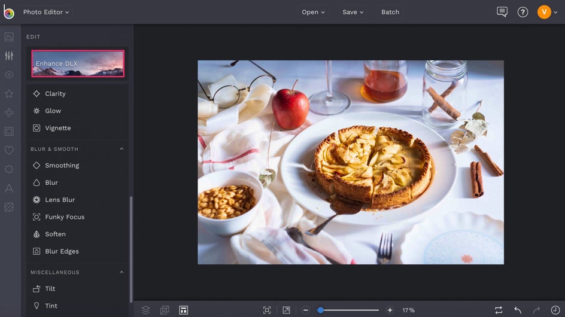Toggle the panel layout icon in bottom bar

click(183, 310)
